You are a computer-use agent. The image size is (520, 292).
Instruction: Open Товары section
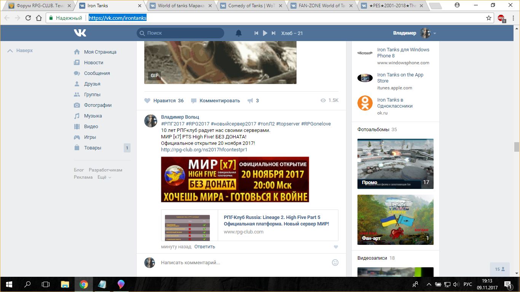(93, 148)
